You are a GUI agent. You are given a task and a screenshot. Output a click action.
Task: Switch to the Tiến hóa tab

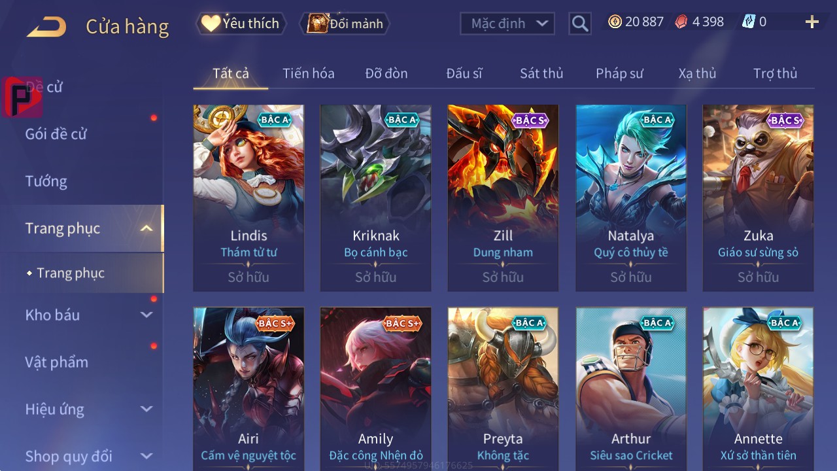[309, 73]
